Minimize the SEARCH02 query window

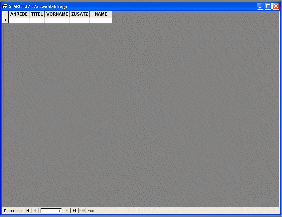tap(260, 6)
